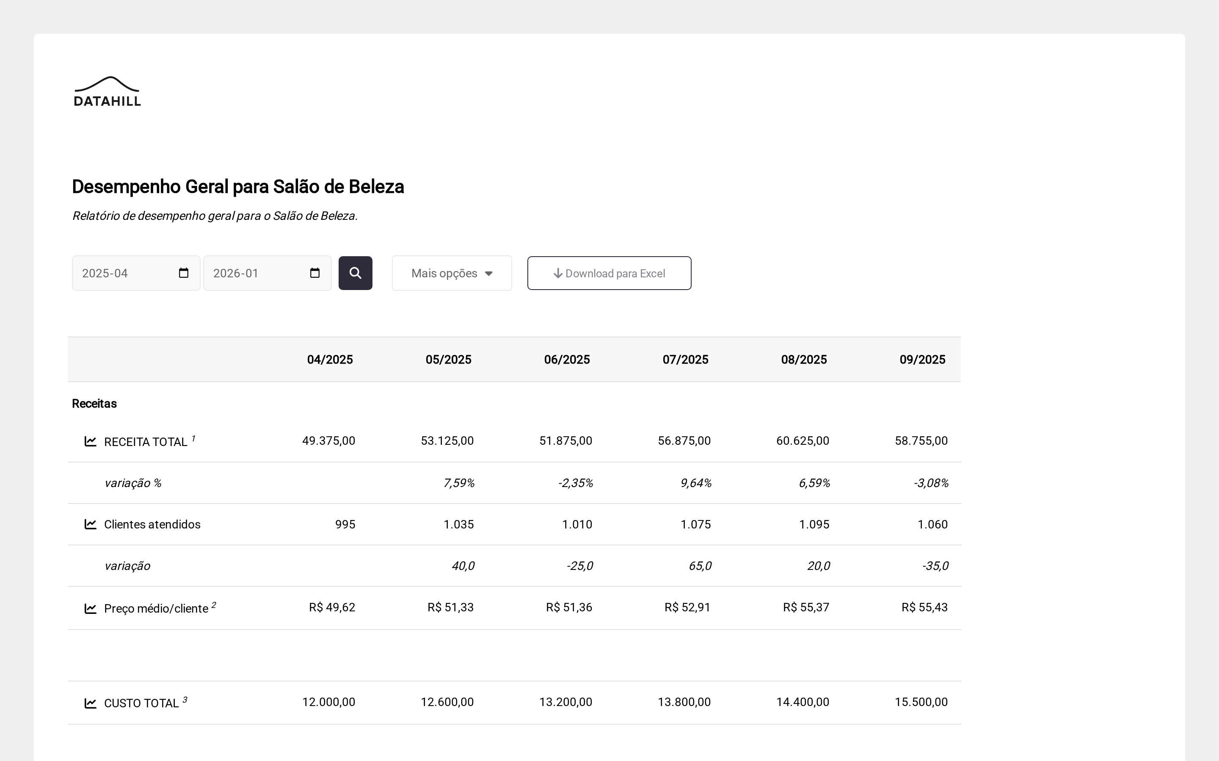
Task: Expand the Mais opções dropdown
Action: coord(451,273)
